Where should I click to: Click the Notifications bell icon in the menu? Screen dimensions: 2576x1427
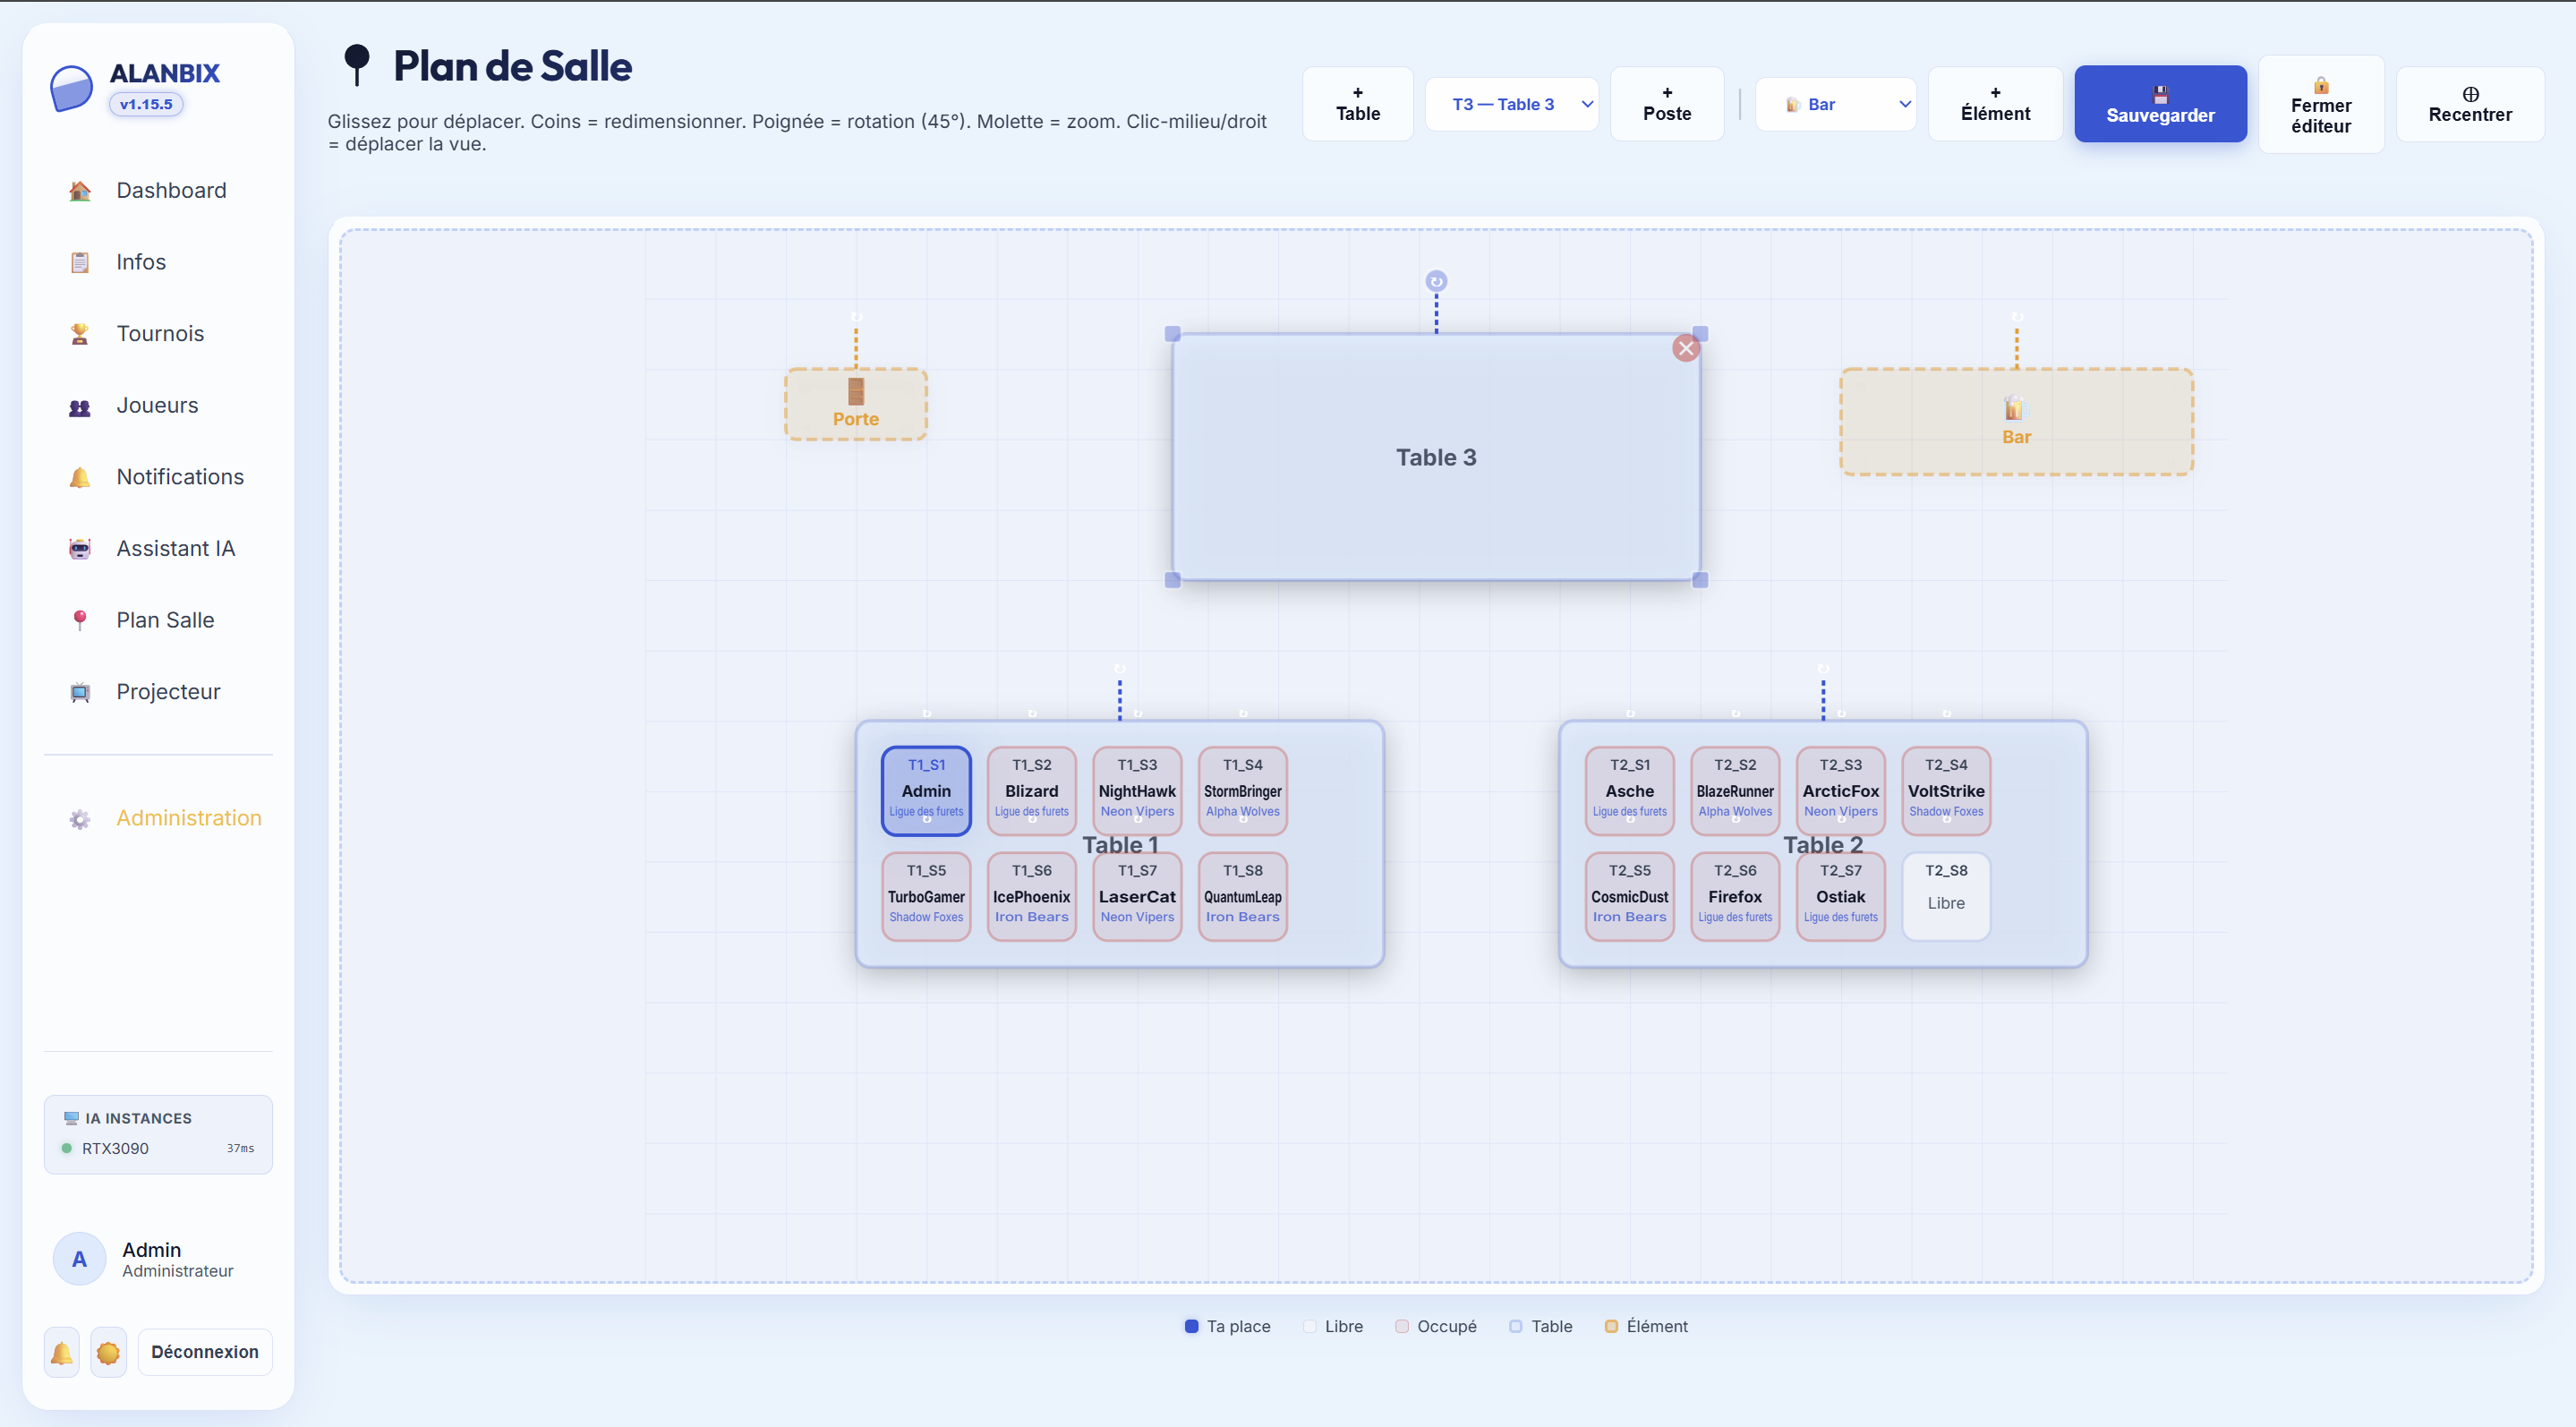tap(80, 478)
